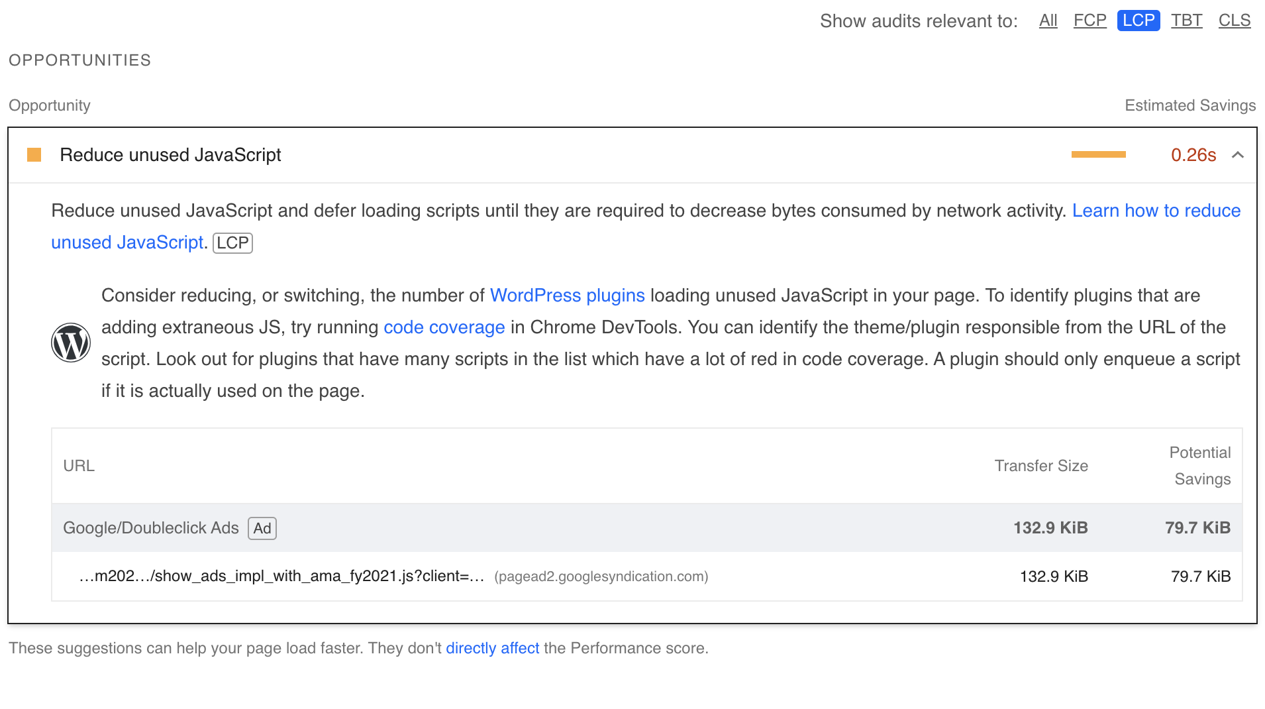The width and height of the screenshot is (1265, 709).
Task: Click the LCP badge after description
Action: pyautogui.click(x=232, y=243)
